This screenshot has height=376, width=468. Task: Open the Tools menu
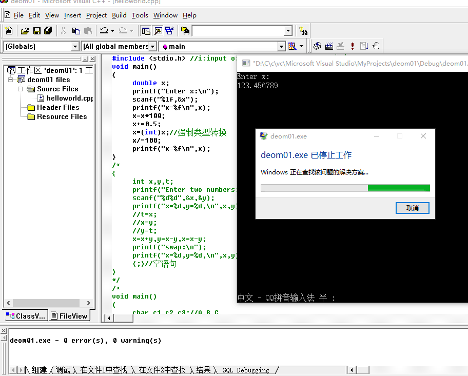(x=140, y=15)
